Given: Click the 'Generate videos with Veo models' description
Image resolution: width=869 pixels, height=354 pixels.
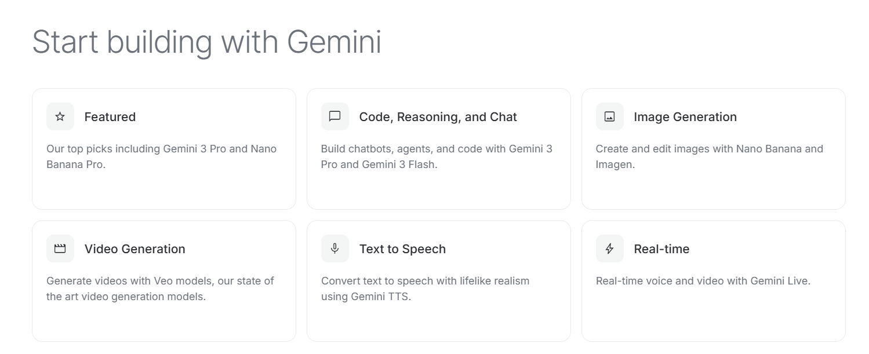Looking at the screenshot, I should click(160, 289).
